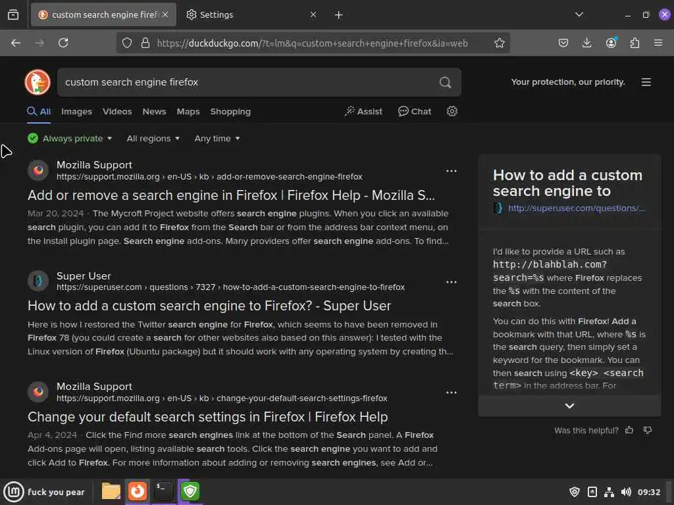Open more options for Super User result

(x=452, y=282)
